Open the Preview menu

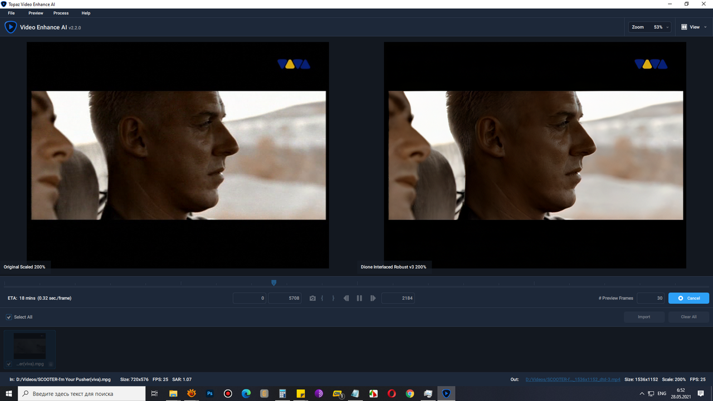pos(36,13)
